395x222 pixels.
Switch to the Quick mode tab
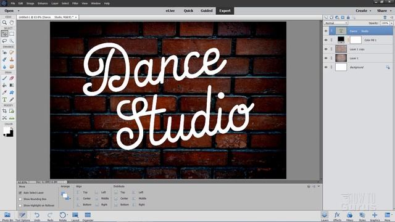(188, 11)
